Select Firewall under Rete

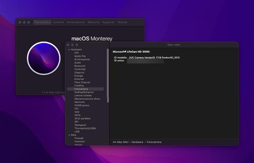79,138
